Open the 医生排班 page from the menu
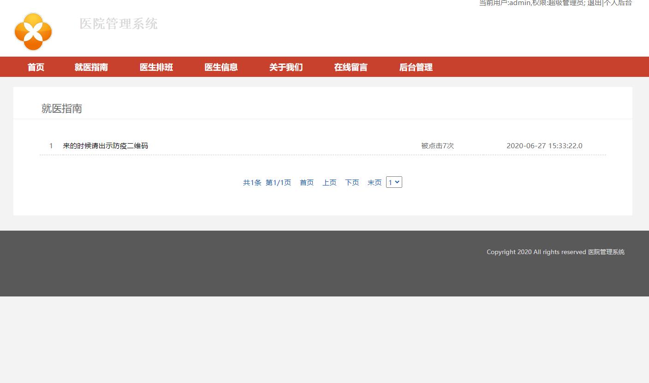The width and height of the screenshot is (649, 383). click(x=156, y=67)
